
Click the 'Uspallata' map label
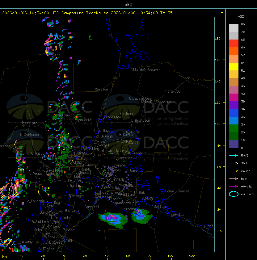pyautogui.click(x=29, y=123)
